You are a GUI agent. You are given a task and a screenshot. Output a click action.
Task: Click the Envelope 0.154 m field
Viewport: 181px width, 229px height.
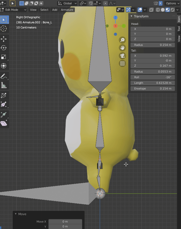click(153, 89)
